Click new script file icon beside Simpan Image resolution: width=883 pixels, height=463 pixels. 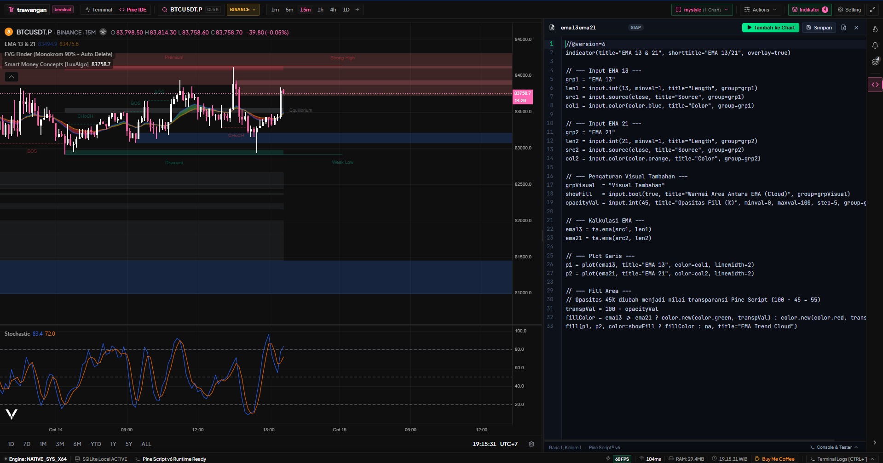point(843,28)
